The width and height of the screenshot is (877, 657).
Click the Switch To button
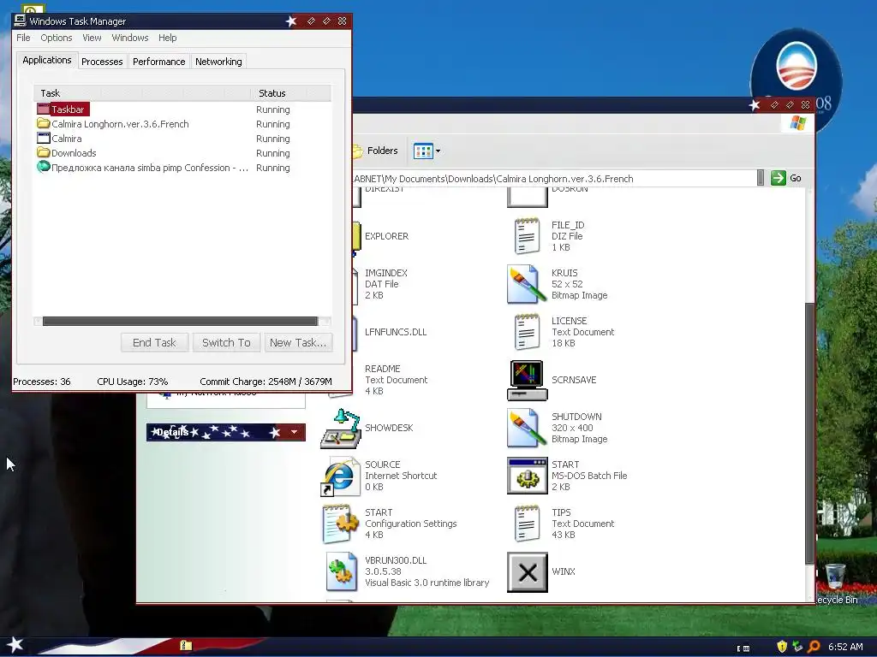point(226,342)
